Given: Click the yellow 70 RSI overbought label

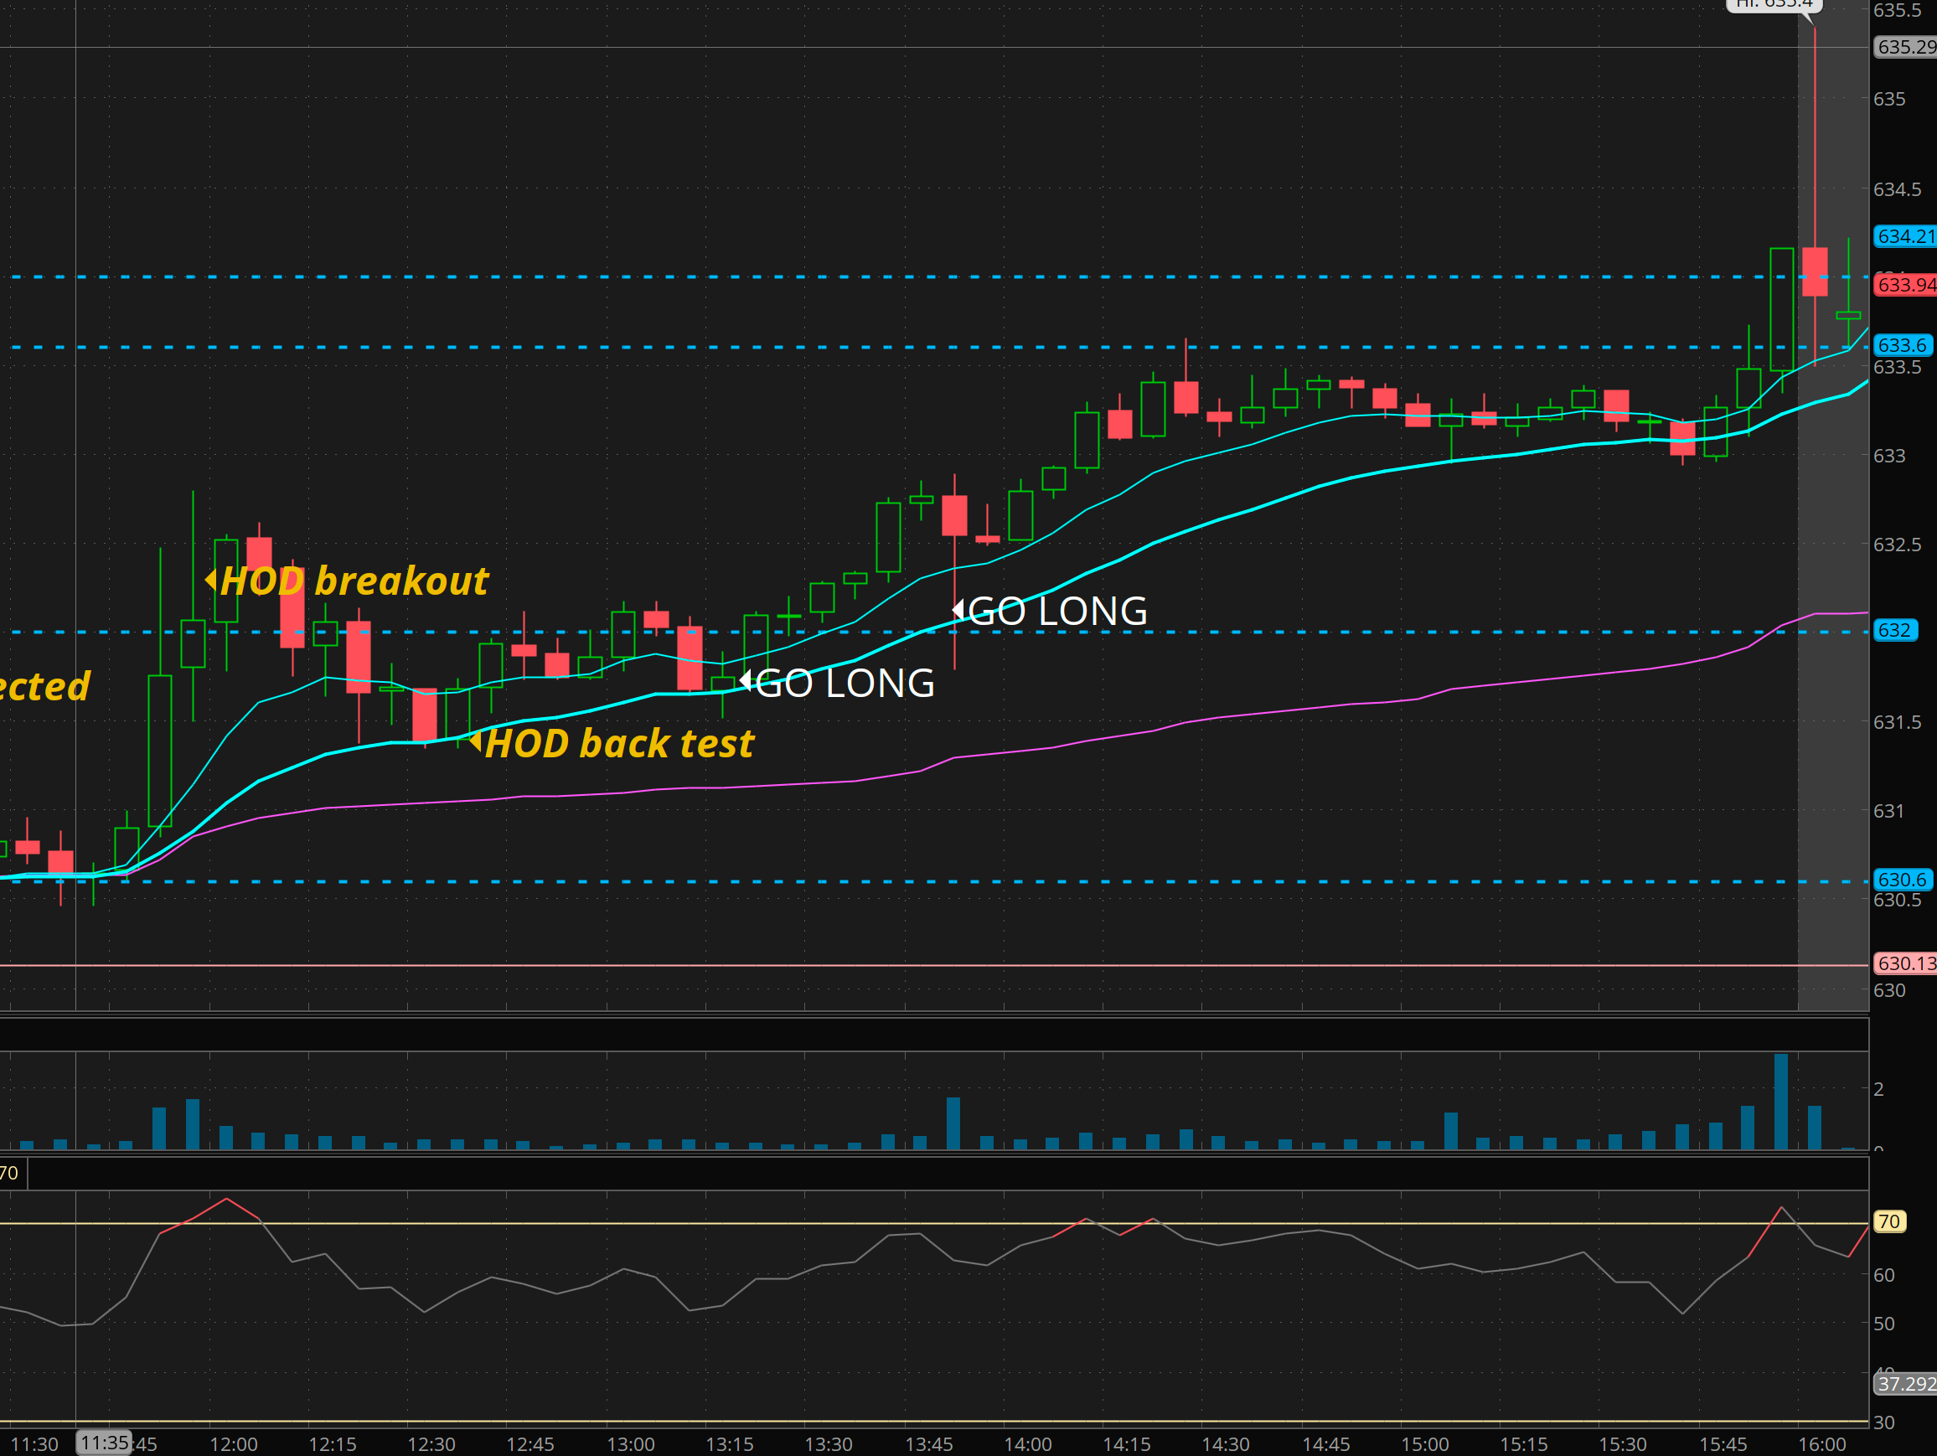Looking at the screenshot, I should pyautogui.click(x=1889, y=1221).
